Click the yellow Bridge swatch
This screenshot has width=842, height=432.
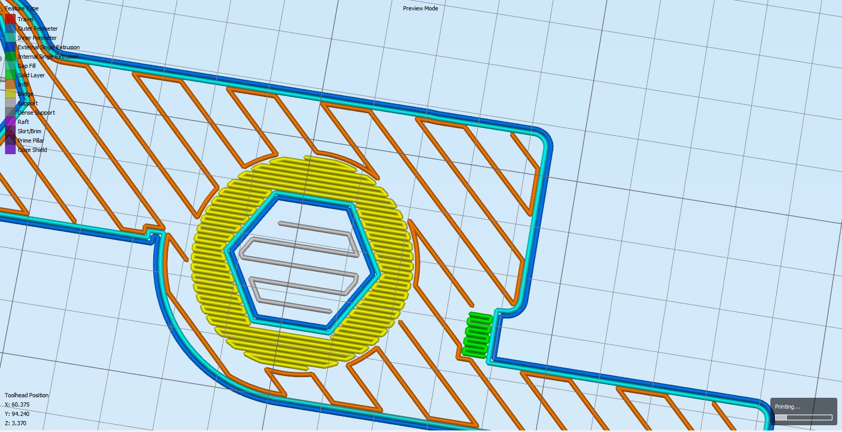10,94
